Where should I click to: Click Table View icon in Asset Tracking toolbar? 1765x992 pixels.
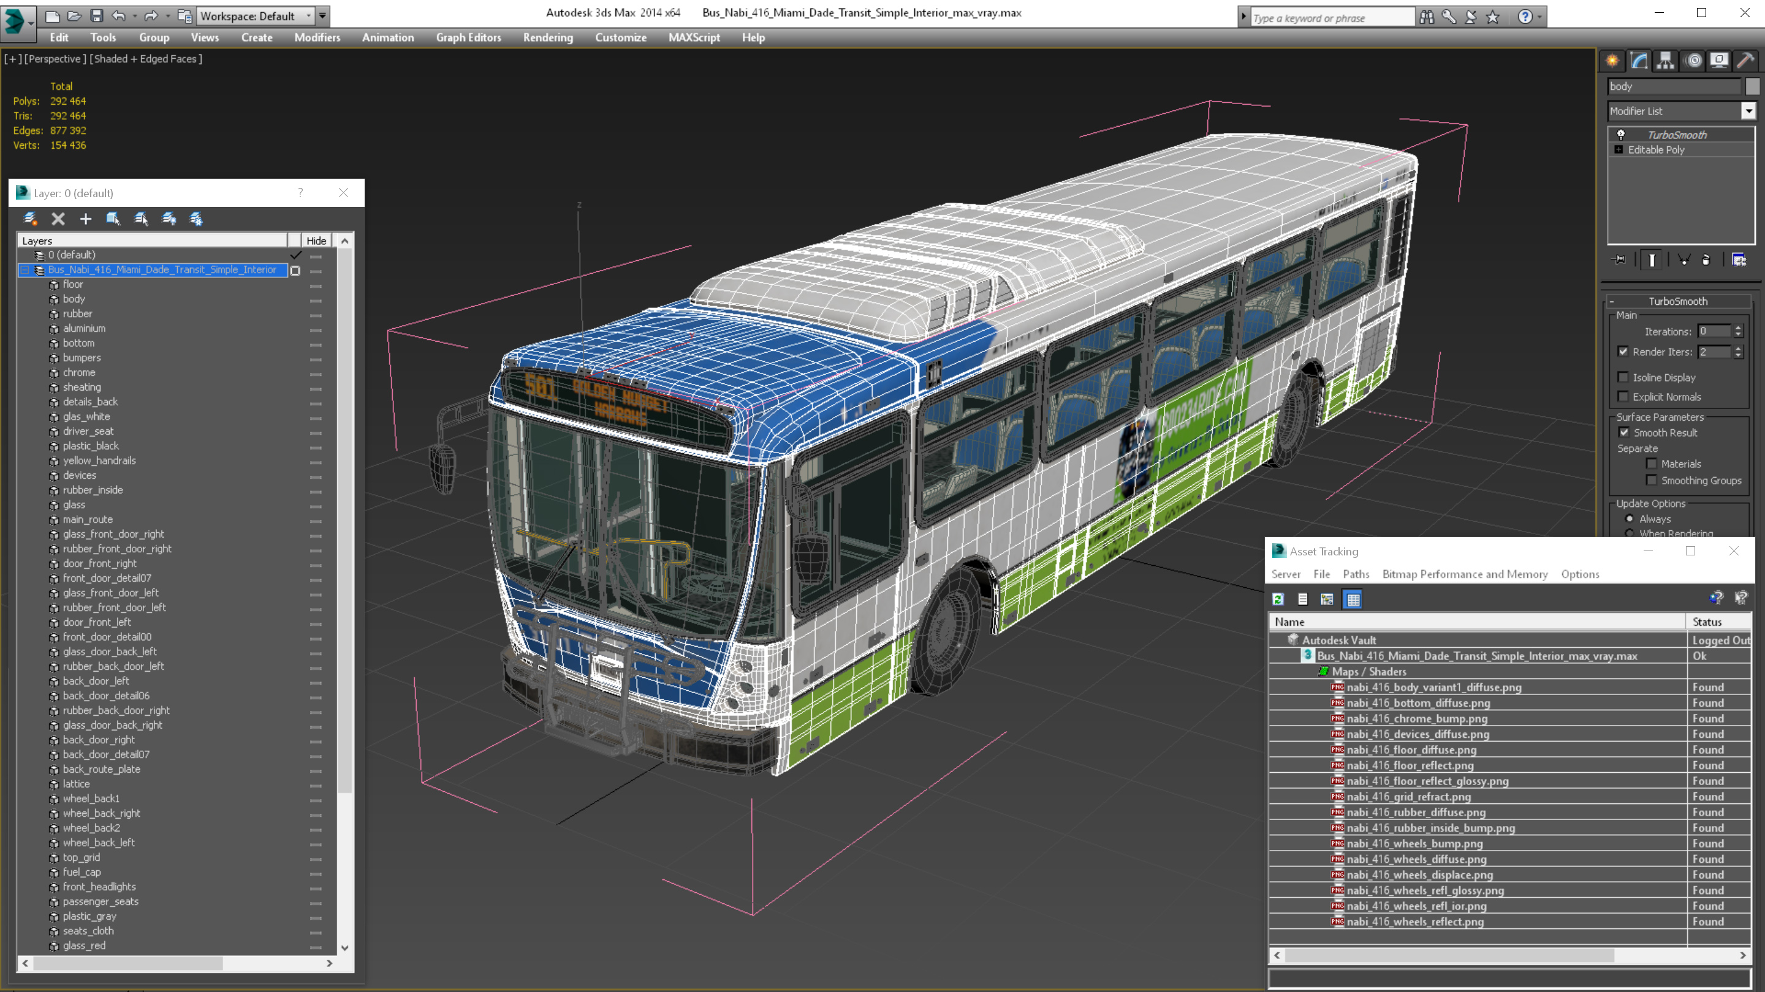(x=1353, y=599)
